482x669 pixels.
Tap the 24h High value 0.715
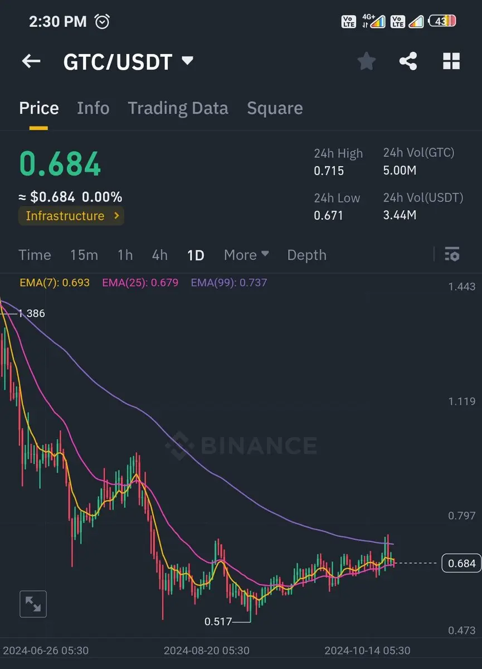pos(329,171)
